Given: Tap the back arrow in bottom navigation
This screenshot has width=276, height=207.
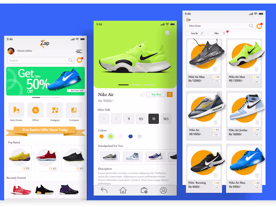Looking at the screenshot, I should coord(104,190).
